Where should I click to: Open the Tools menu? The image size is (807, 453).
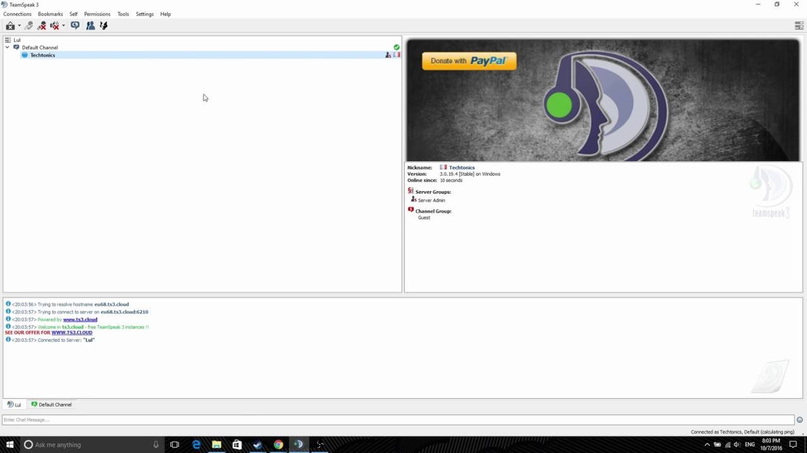[x=123, y=14]
